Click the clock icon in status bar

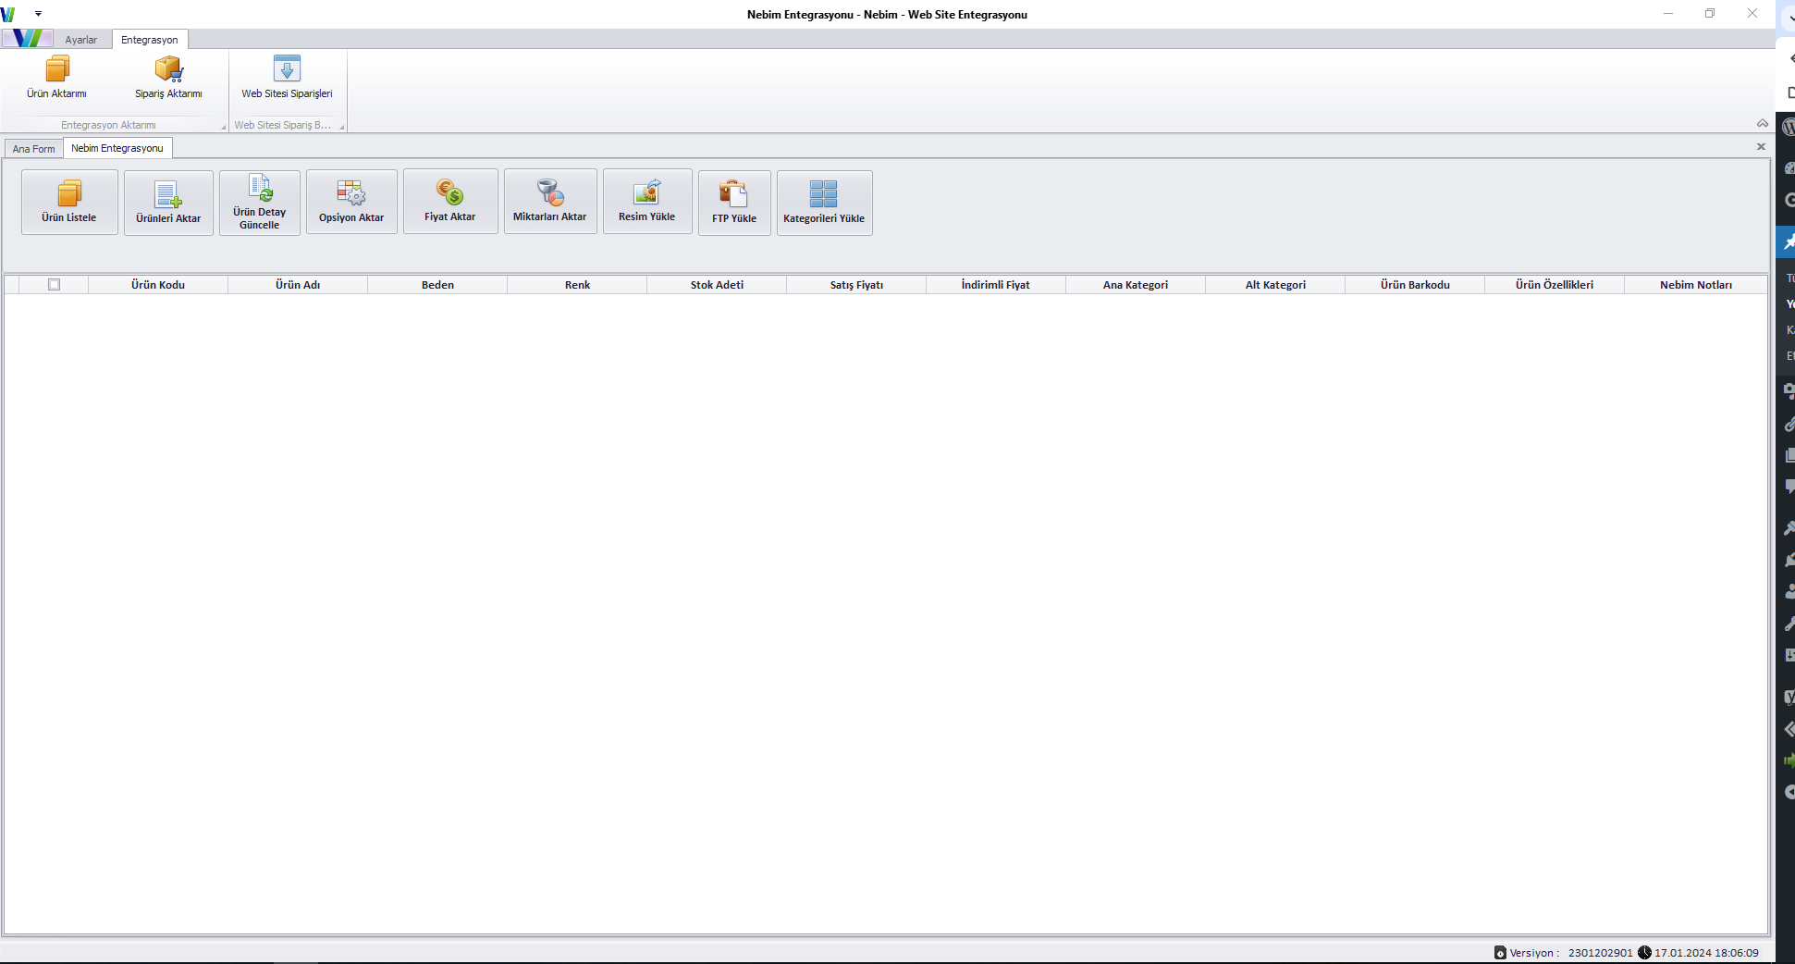point(1644,953)
